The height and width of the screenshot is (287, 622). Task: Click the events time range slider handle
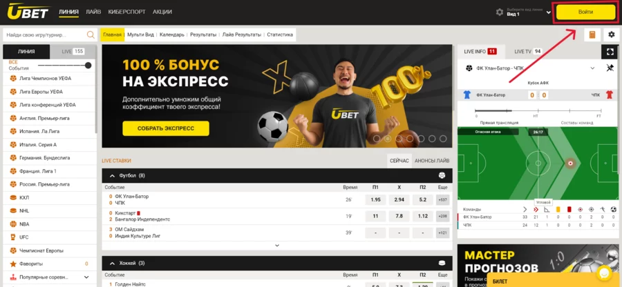(x=88, y=66)
